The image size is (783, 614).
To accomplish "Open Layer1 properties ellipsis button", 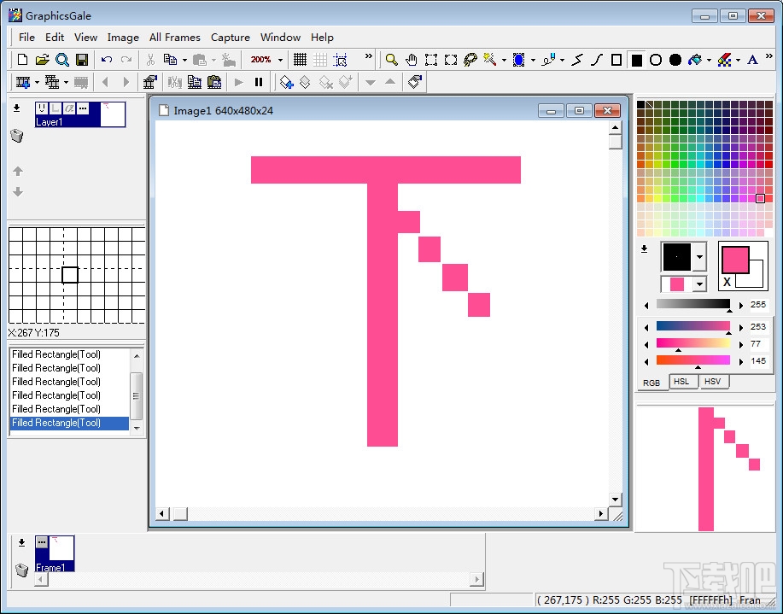I will pyautogui.click(x=83, y=108).
